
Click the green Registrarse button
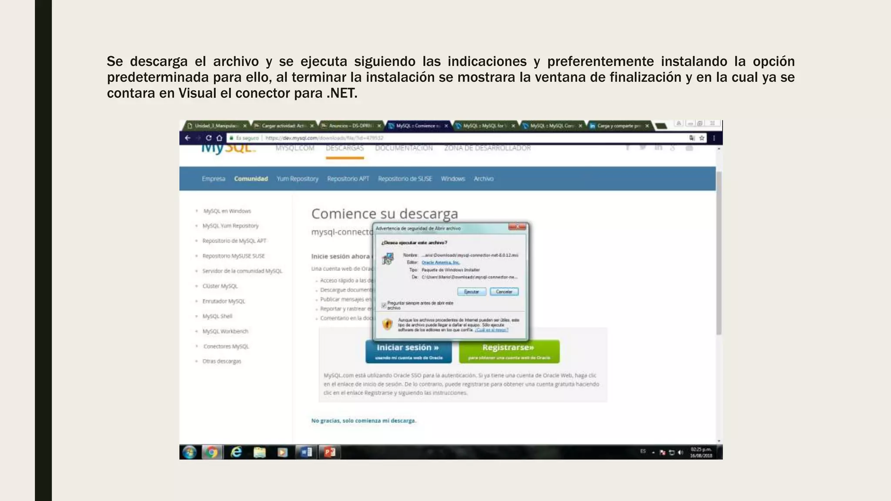click(509, 351)
